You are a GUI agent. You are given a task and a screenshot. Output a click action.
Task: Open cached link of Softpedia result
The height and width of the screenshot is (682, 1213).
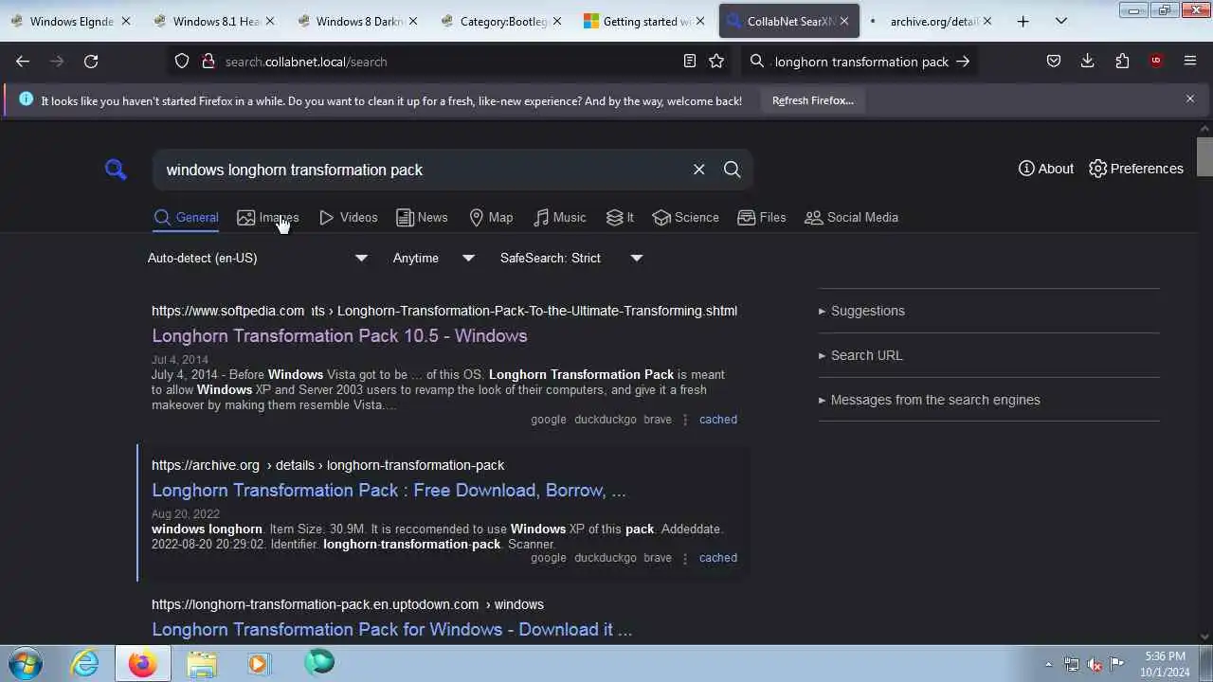click(x=718, y=420)
